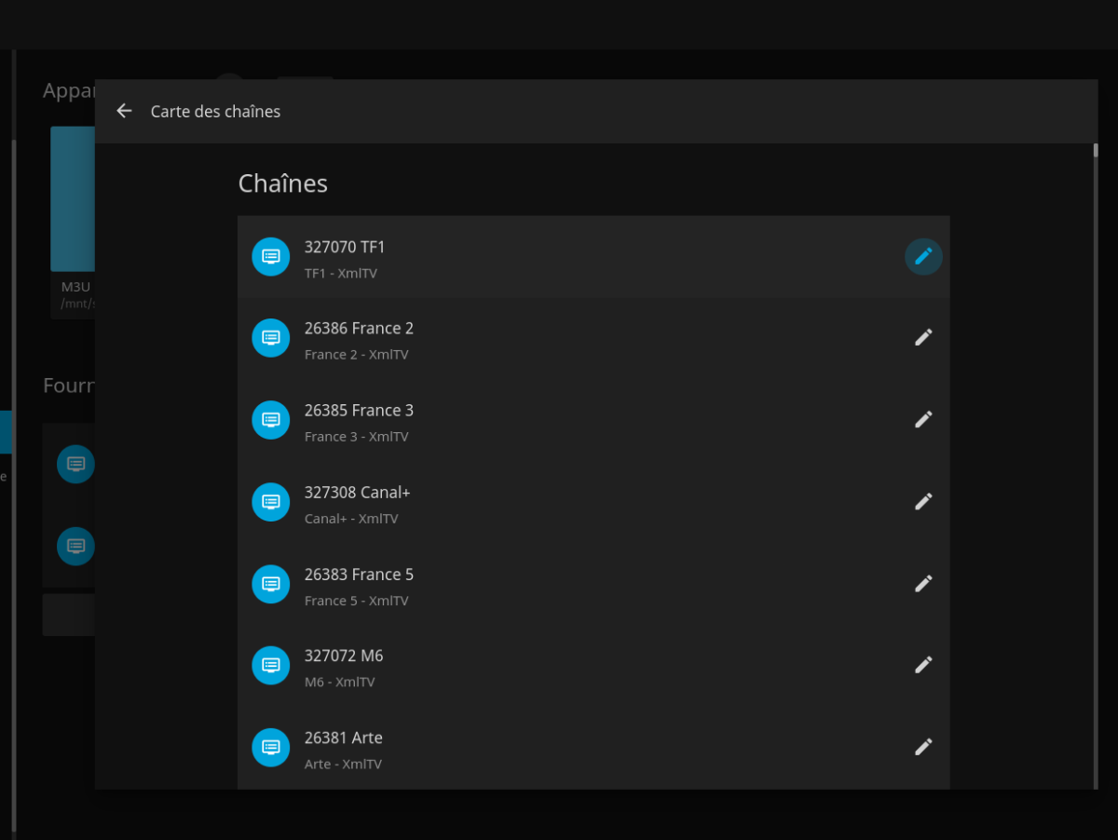Click the 'France 5 - XmlTV' subtitle
This screenshot has width=1118, height=840.
[356, 601]
